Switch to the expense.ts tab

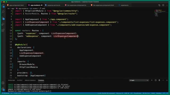pos(124,5)
